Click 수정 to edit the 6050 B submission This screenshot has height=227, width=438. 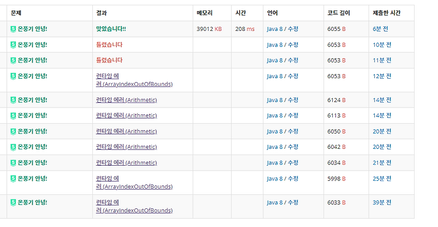pos(293,131)
